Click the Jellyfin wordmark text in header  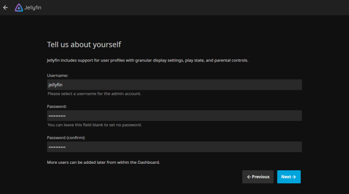[x=34, y=7]
